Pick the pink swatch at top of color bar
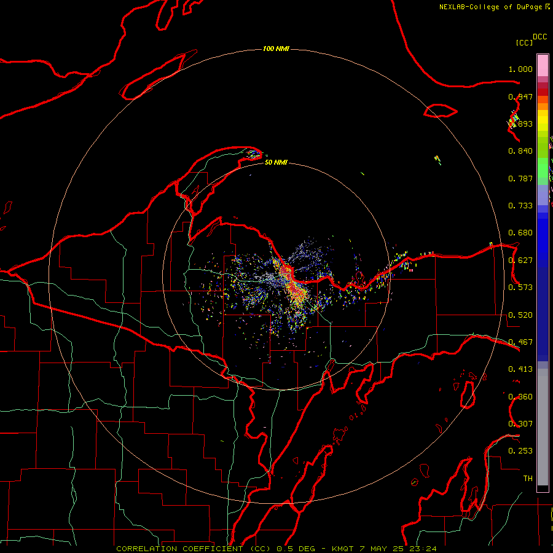Viewport: 553px width, 553px height. (x=543, y=66)
